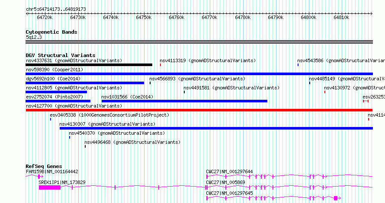The width and height of the screenshot is (385, 203).
Task: Open nsv1031566 (Coe2014) label
Action: tap(127, 97)
